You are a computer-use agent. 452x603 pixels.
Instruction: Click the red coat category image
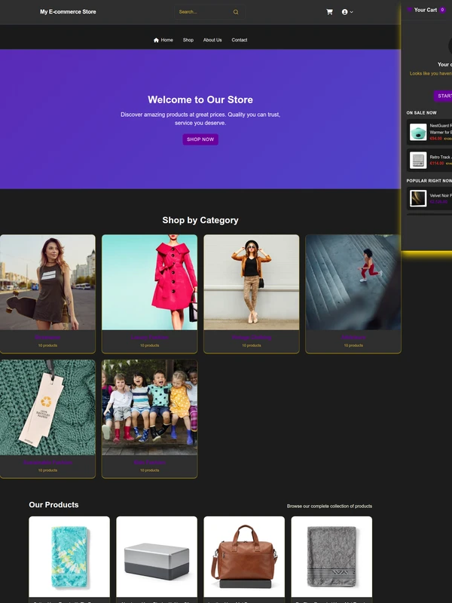149,282
